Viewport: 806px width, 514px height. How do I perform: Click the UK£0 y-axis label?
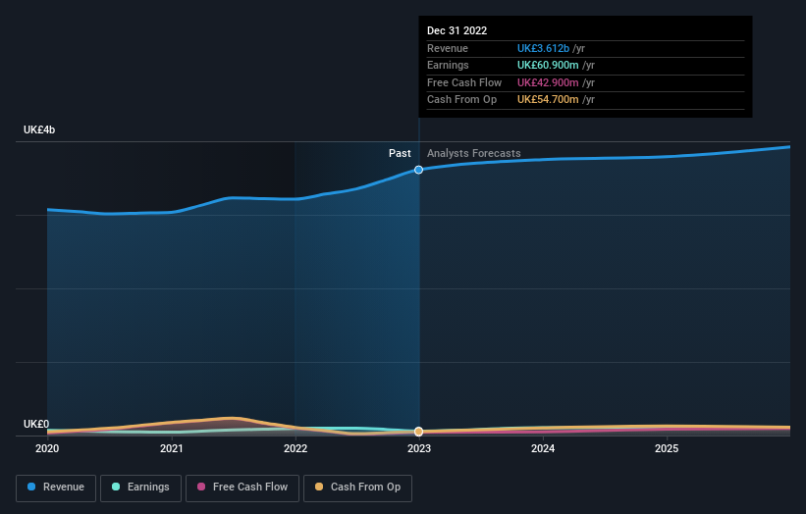36,424
